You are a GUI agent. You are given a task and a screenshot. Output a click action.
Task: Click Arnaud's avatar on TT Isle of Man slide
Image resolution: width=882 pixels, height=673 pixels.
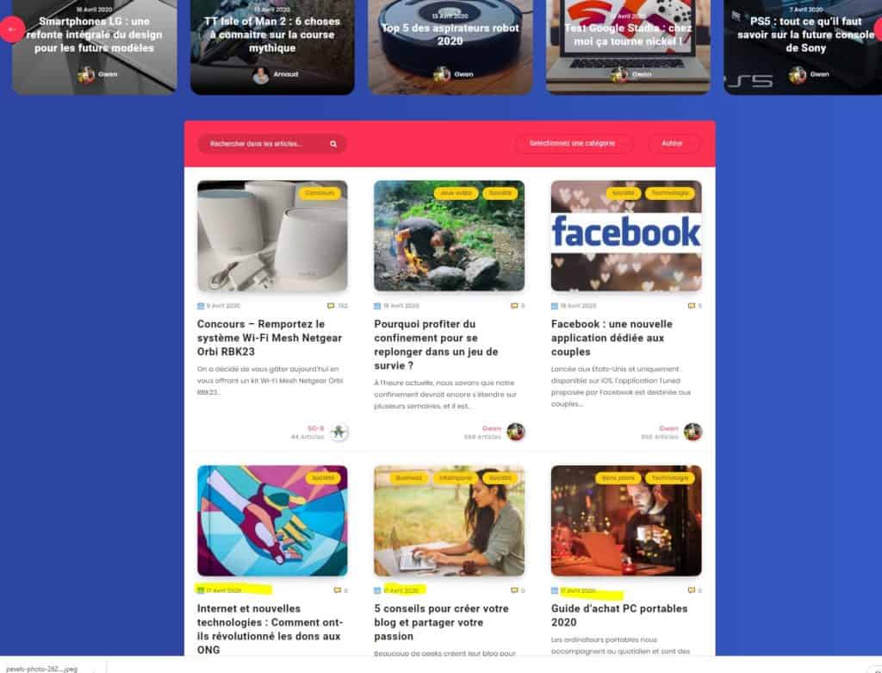(260, 75)
